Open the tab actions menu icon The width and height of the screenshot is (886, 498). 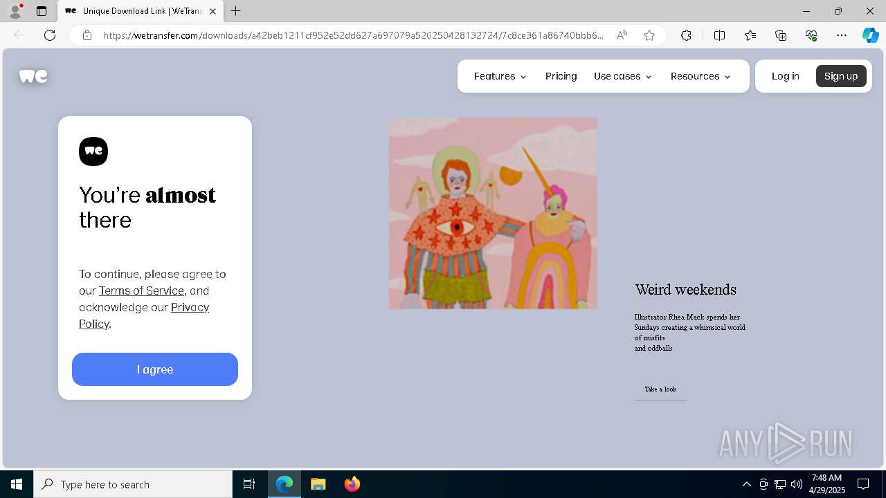42,11
